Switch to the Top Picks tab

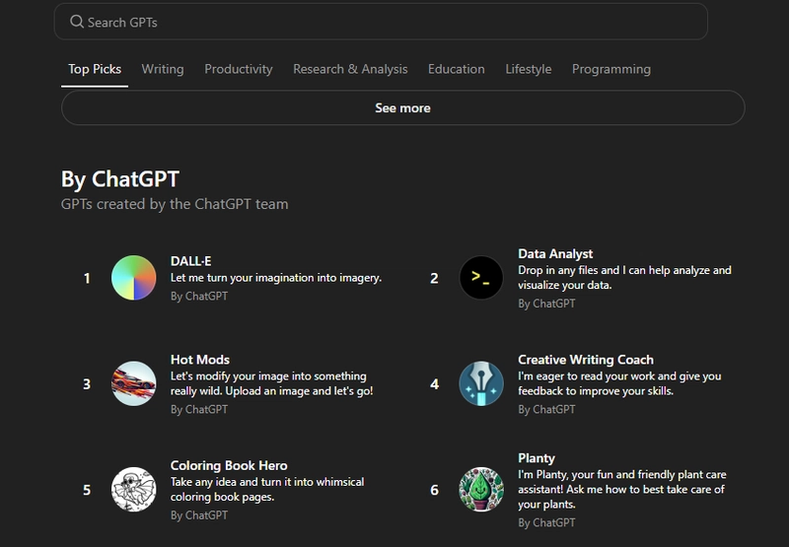coord(95,69)
